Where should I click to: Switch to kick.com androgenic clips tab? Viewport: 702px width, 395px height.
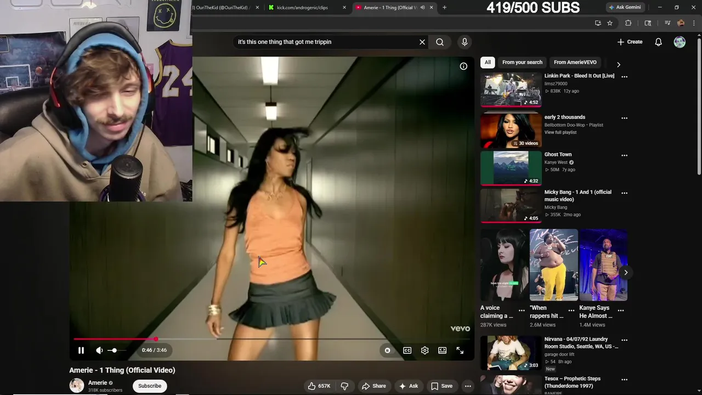pos(307,8)
